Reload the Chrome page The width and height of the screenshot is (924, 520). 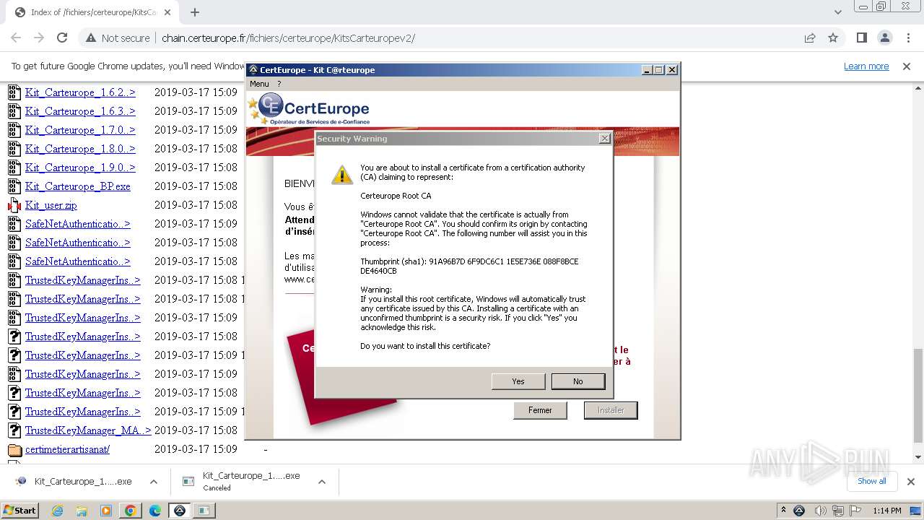[x=62, y=38]
